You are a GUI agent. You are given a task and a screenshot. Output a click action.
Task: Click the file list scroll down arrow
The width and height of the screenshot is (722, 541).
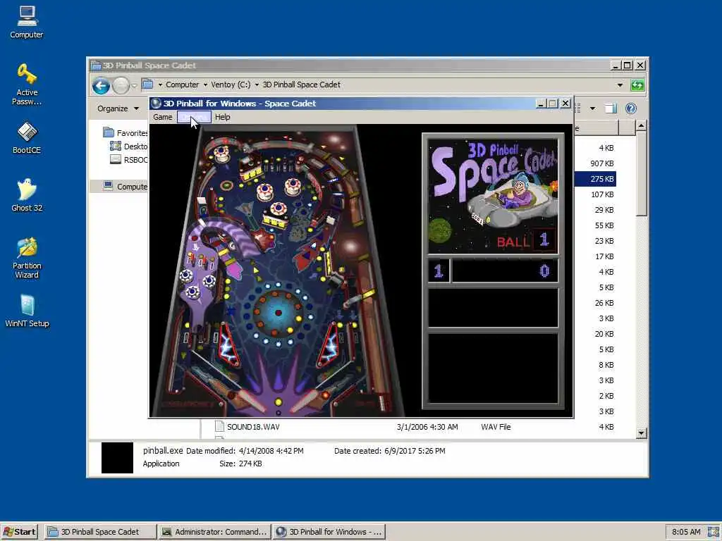[x=642, y=433]
